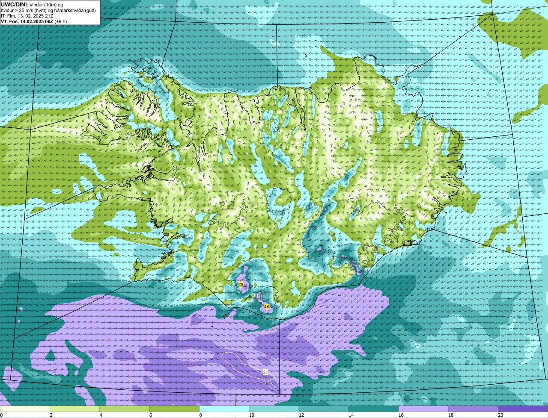Click the 'IT: Fim. 13. 02. 2025 21Z' line
548x418 pixels.
[27, 16]
